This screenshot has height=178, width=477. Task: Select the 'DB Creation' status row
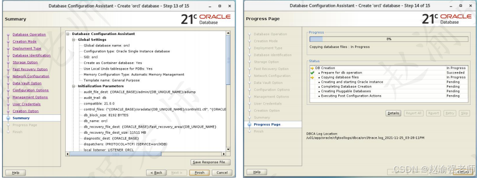click(389, 68)
